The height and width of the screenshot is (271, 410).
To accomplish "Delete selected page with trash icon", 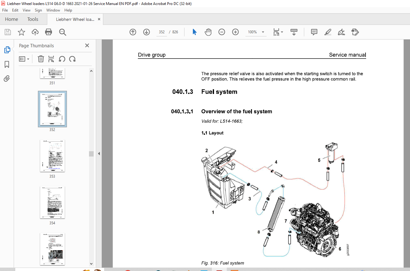I will pyautogui.click(x=41, y=59).
